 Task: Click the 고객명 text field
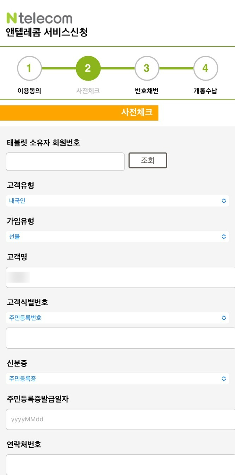pos(120,277)
